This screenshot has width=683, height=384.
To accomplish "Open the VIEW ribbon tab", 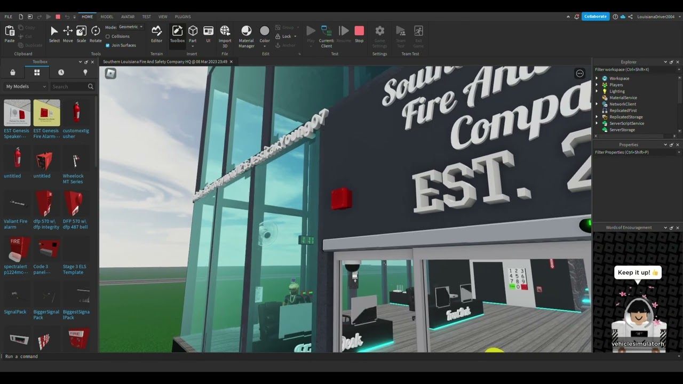I will tap(163, 17).
